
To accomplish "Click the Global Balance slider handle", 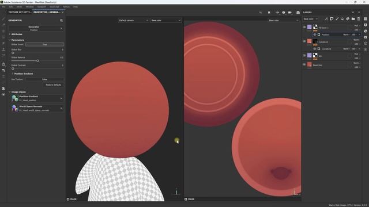I will pos(37,61).
